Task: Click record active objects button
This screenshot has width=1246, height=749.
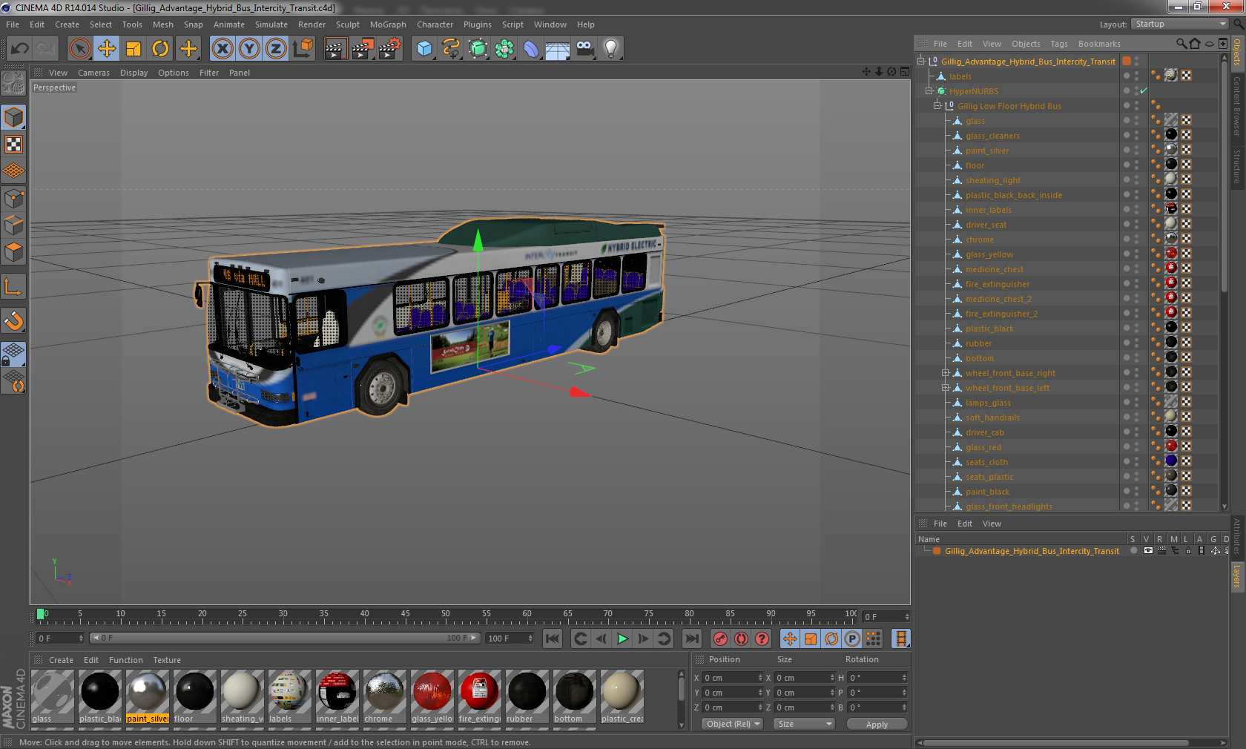Action: (720, 639)
